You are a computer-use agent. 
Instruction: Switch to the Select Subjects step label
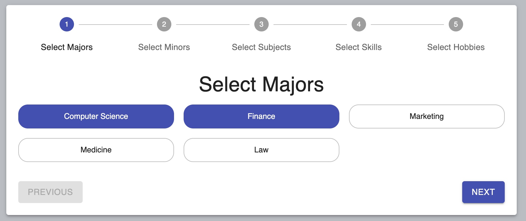pyautogui.click(x=262, y=47)
